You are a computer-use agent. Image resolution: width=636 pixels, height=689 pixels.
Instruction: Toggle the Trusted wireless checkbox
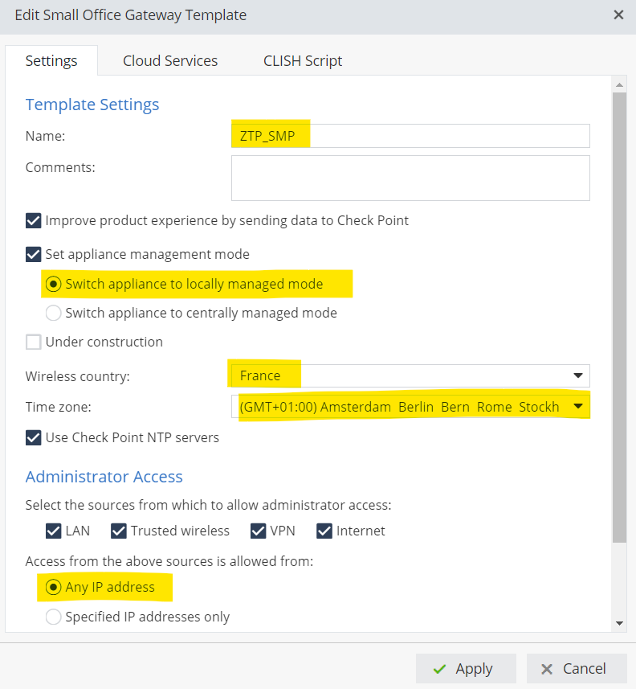119,531
